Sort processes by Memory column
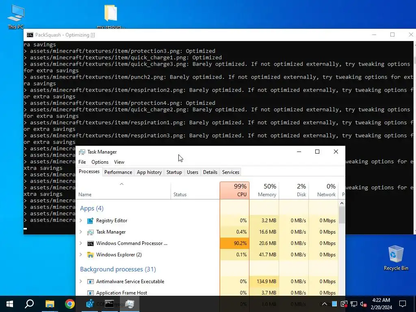This screenshot has width=416, height=312. point(264,190)
